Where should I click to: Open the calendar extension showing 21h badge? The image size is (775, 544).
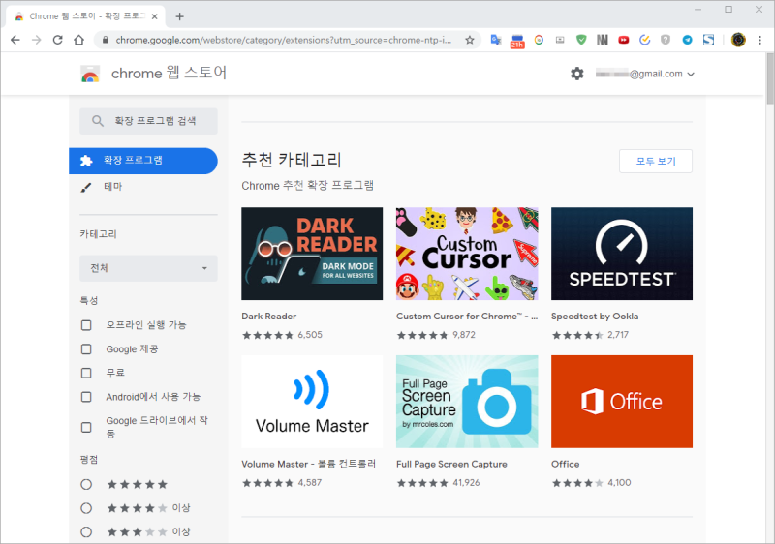click(517, 41)
